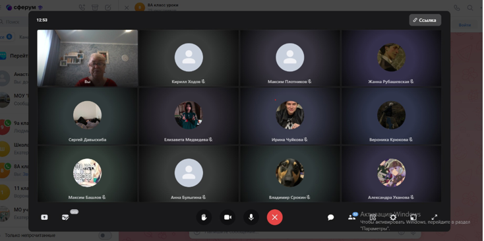The width and height of the screenshot is (484, 241).
Task: Select Владимир Срокин's dog avatar tile
Action: tap(290, 174)
